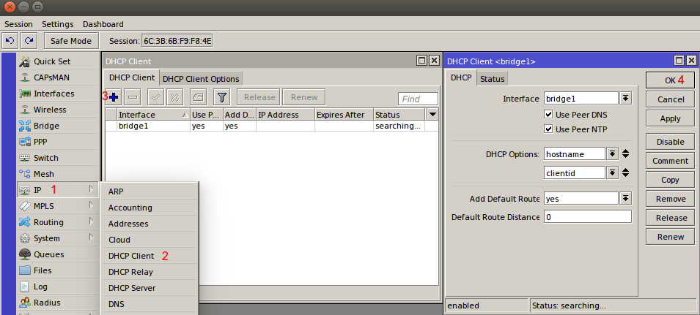
Task: Click the undo arrow icon
Action: pos(11,41)
